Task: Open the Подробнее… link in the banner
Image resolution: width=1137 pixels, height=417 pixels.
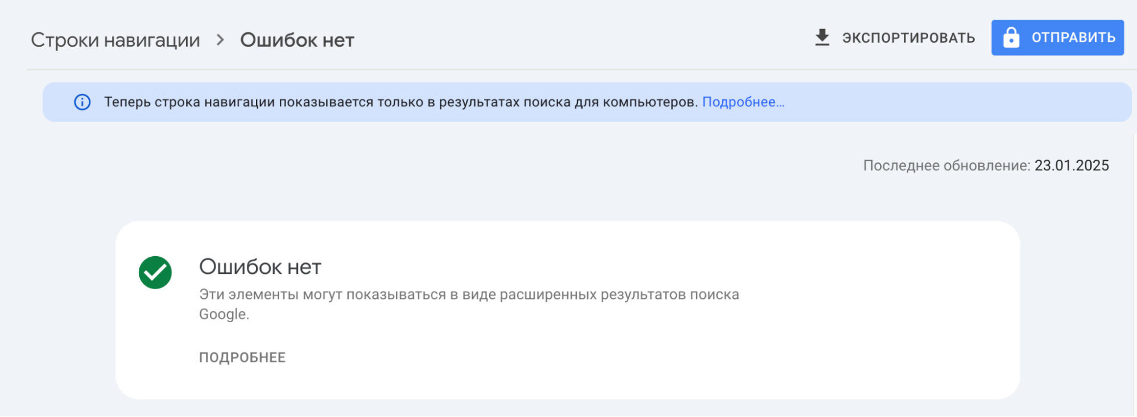Action: (x=743, y=102)
